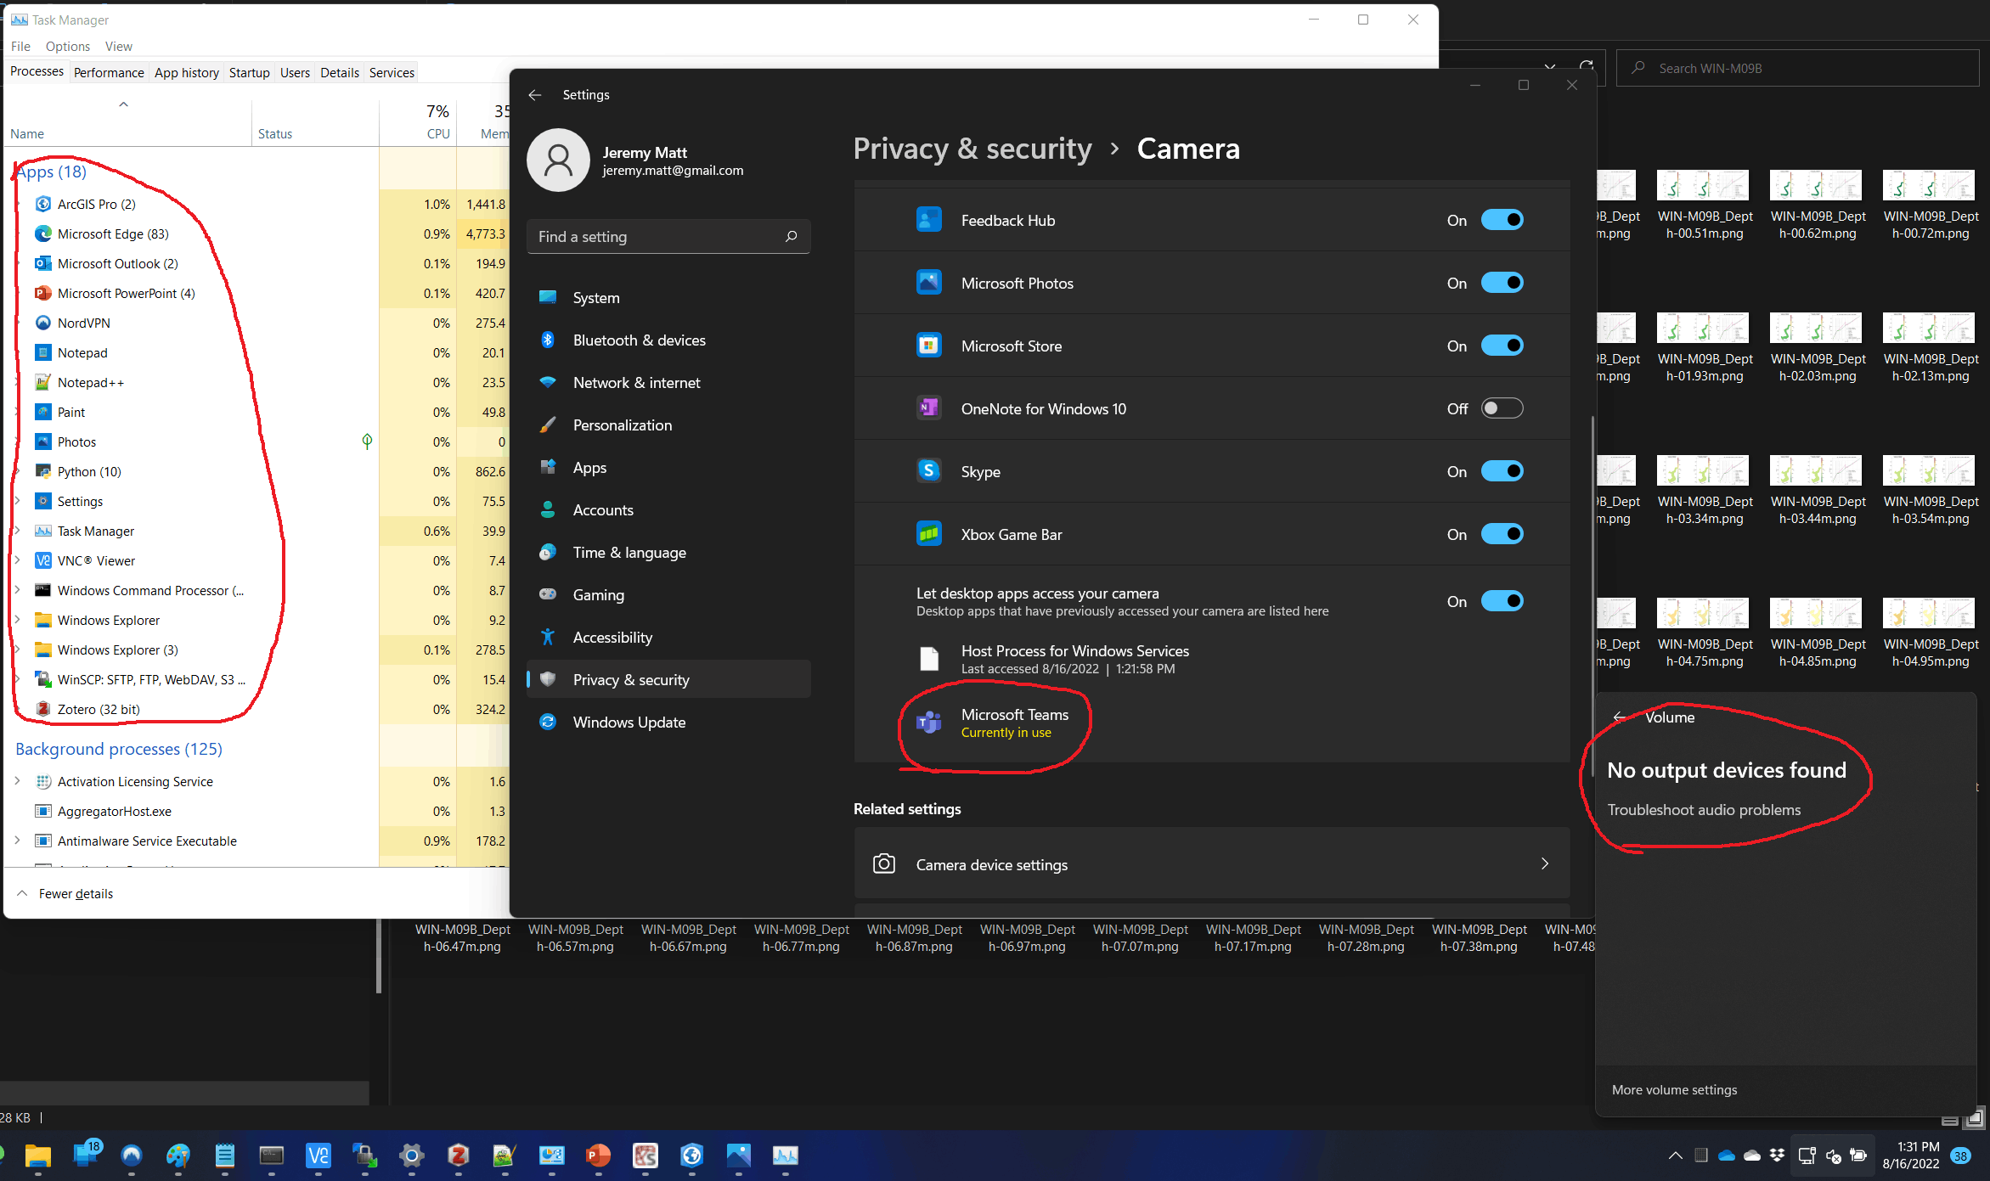Screen dimensions: 1990x1181
Task: Click the back arrow in Volume flyout
Action: [x=1620, y=717]
